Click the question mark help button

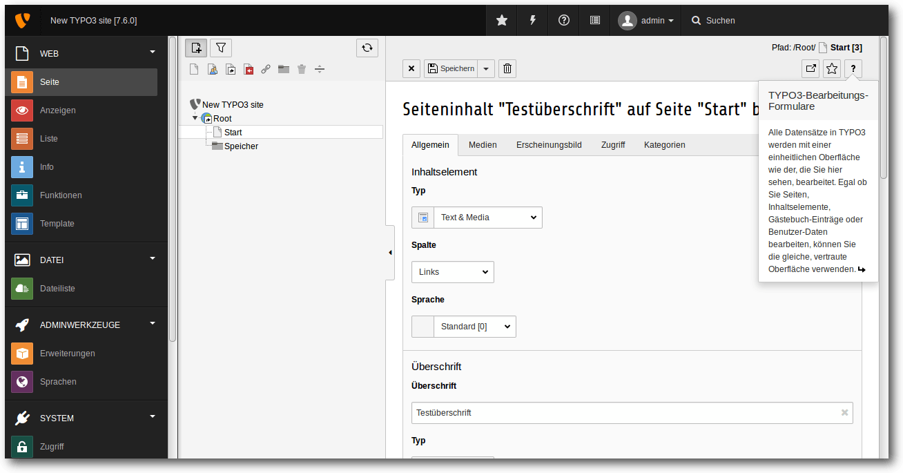click(853, 68)
